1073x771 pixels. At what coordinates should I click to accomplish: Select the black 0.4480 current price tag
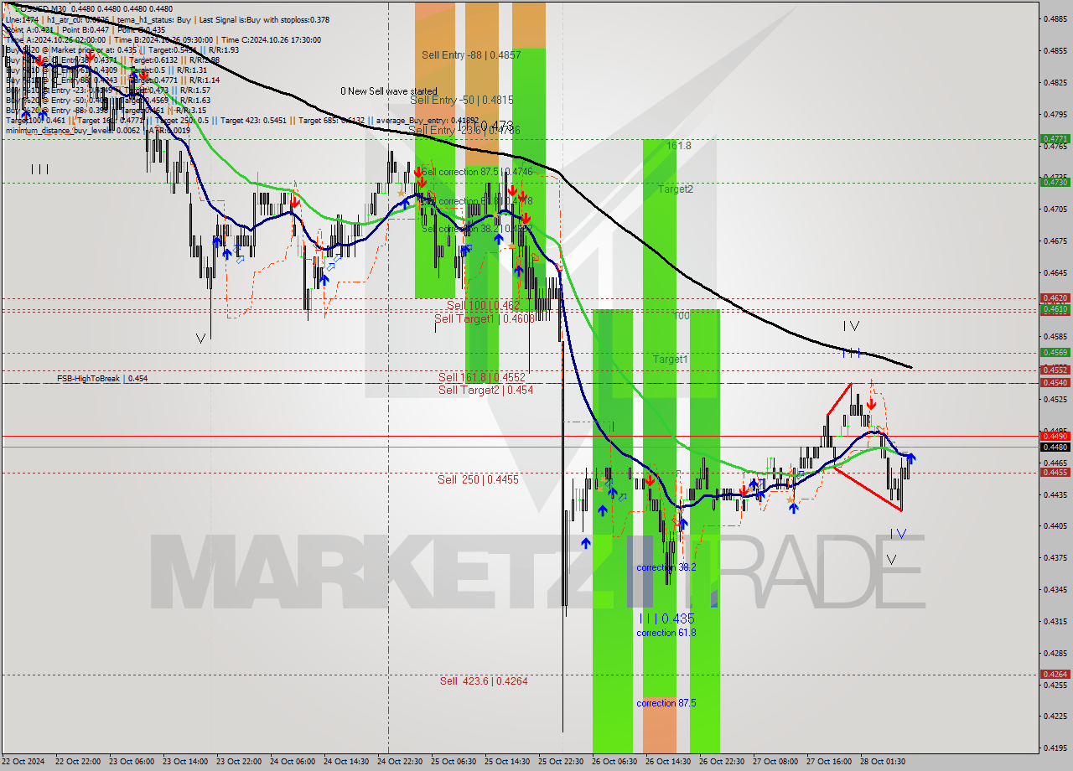[1054, 447]
